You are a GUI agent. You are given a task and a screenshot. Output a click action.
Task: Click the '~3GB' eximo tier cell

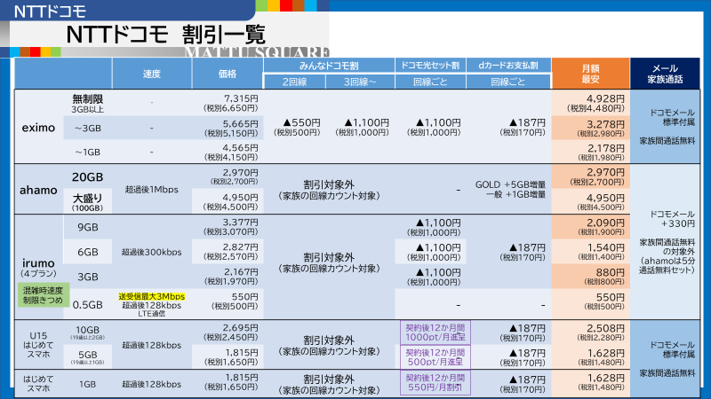[x=87, y=128]
